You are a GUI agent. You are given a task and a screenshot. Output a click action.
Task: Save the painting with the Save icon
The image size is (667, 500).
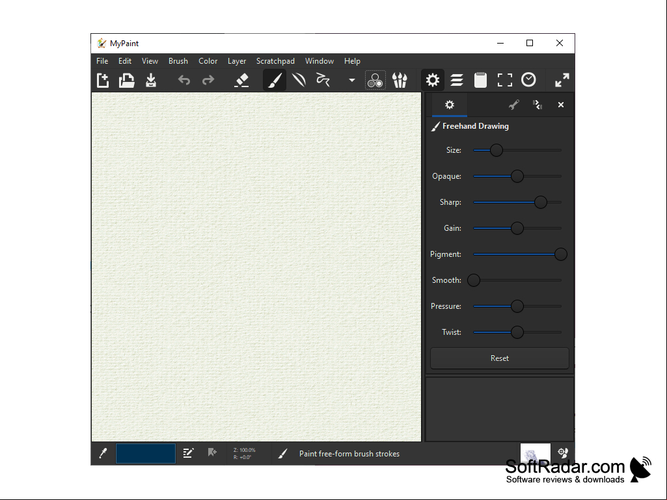click(x=150, y=80)
